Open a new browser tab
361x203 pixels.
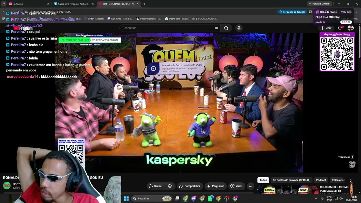(144, 4)
